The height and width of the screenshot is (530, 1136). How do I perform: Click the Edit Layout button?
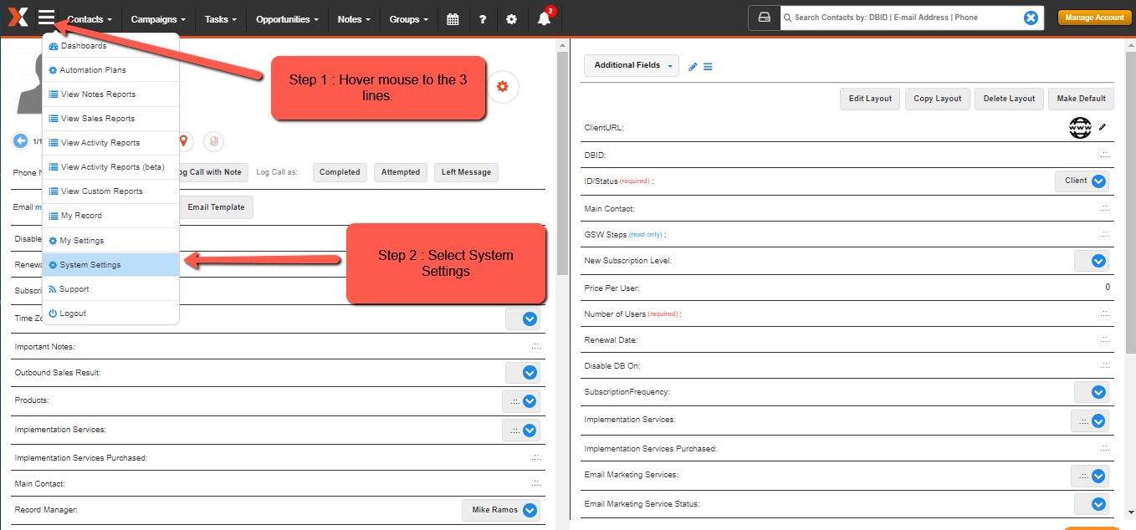click(870, 99)
